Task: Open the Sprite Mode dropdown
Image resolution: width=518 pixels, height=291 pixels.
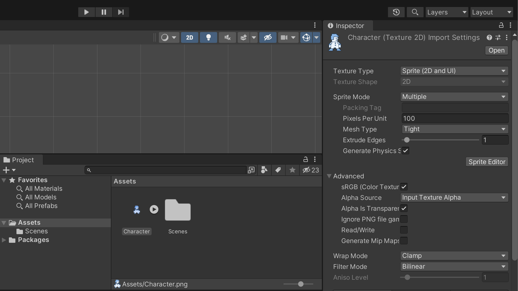Action: click(454, 97)
